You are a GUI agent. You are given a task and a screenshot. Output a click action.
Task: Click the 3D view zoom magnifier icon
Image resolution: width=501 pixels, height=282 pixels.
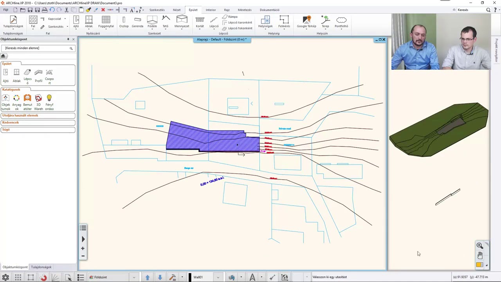[479, 246]
